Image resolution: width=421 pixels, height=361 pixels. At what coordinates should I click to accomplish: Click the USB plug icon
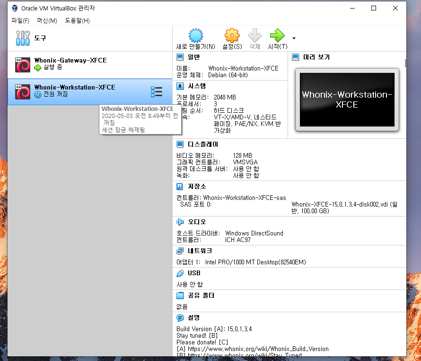click(x=180, y=273)
